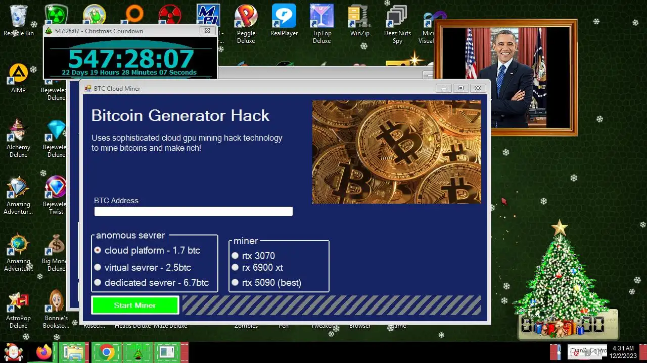Open the Recycle Bin desktop icon
Screen dimensions: 647x363
[x=19, y=20]
